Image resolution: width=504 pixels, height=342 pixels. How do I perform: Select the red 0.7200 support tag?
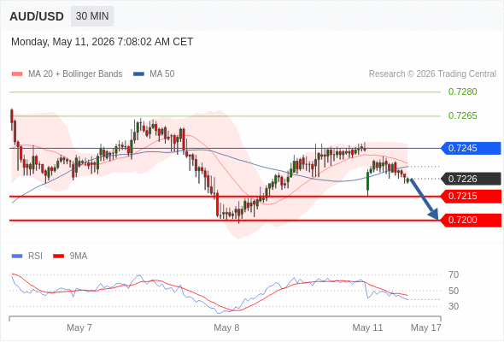(472, 221)
